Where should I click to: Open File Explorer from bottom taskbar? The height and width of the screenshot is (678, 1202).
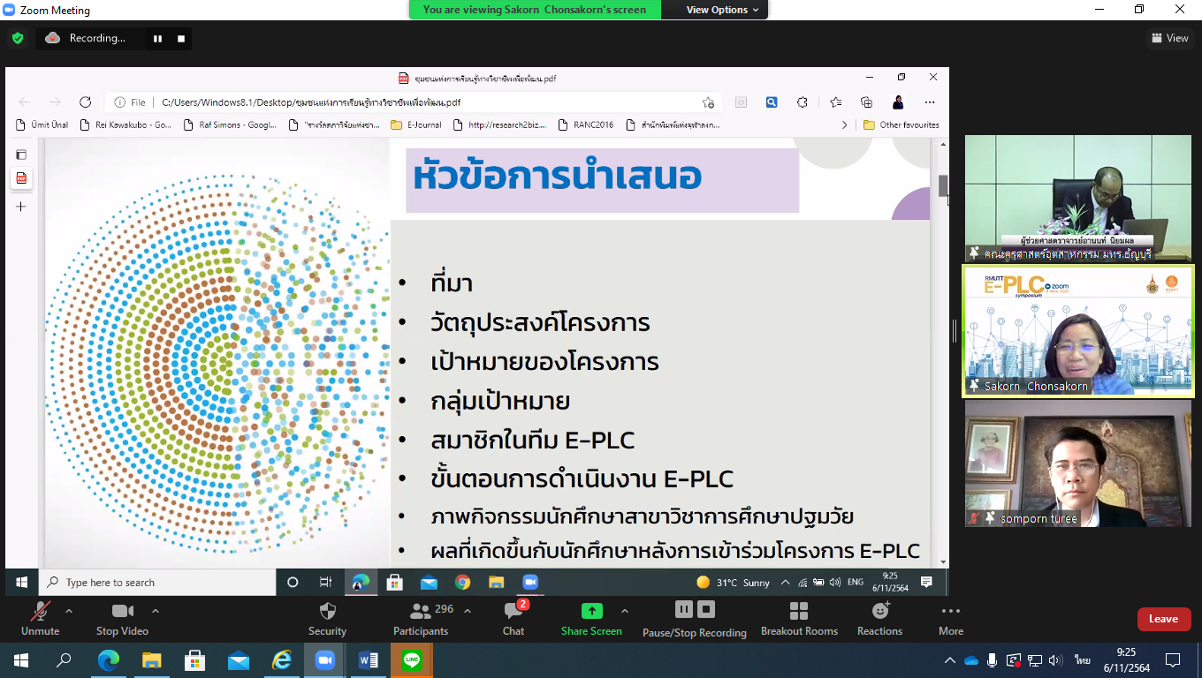[x=152, y=660]
